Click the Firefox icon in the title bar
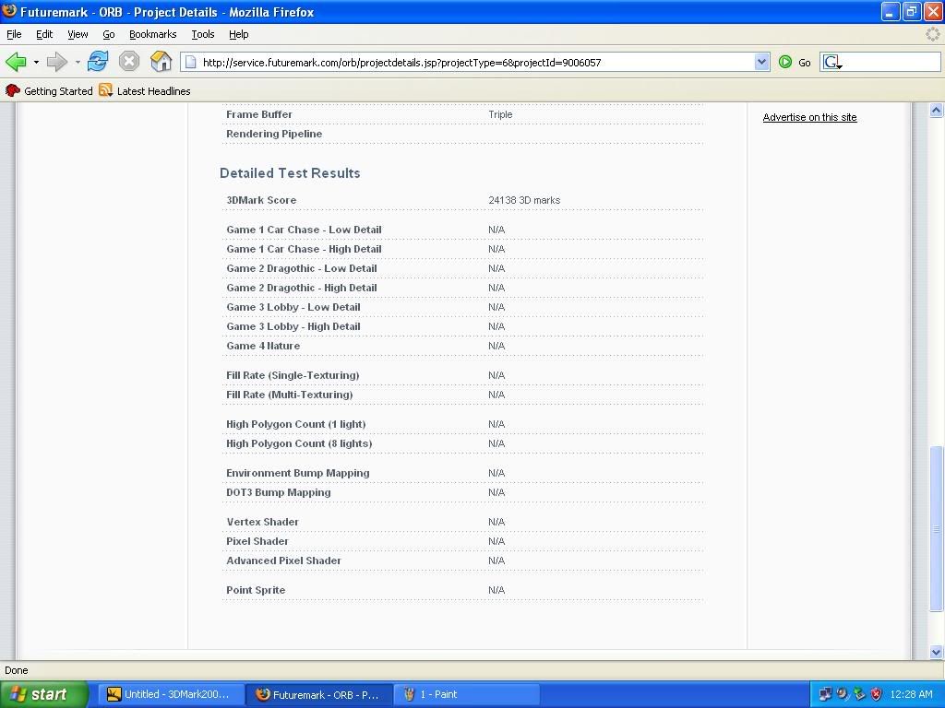This screenshot has width=945, height=708. pyautogui.click(x=9, y=11)
